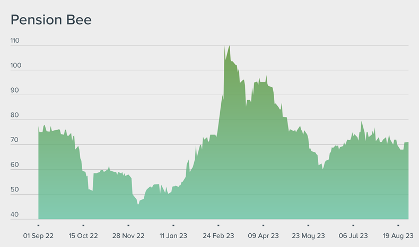Select the 28 Nov 22 date label
The image size is (419, 247).
(128, 236)
